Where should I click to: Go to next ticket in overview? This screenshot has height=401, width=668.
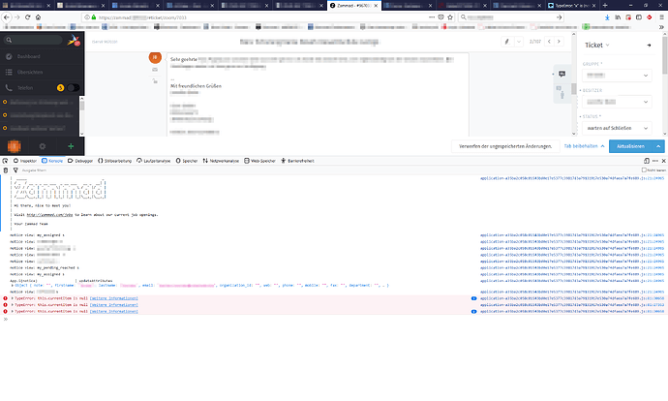(559, 42)
